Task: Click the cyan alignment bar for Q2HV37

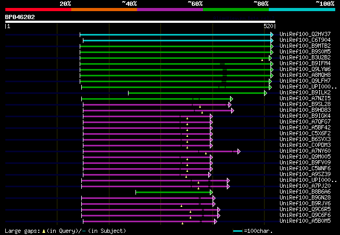Action: pos(175,34)
